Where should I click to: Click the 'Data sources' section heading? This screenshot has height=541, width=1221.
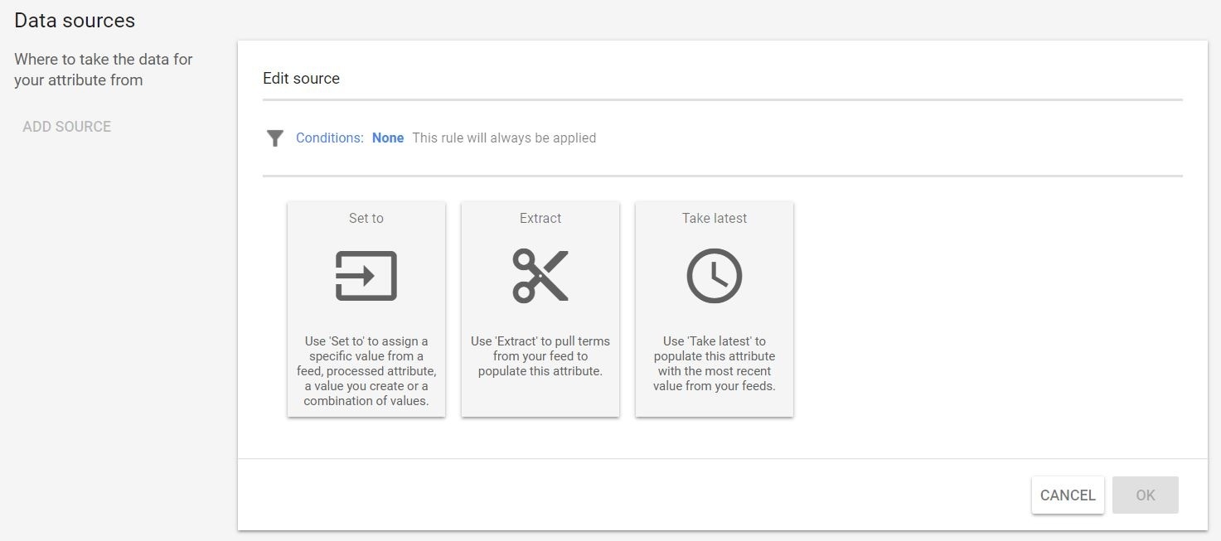click(75, 21)
